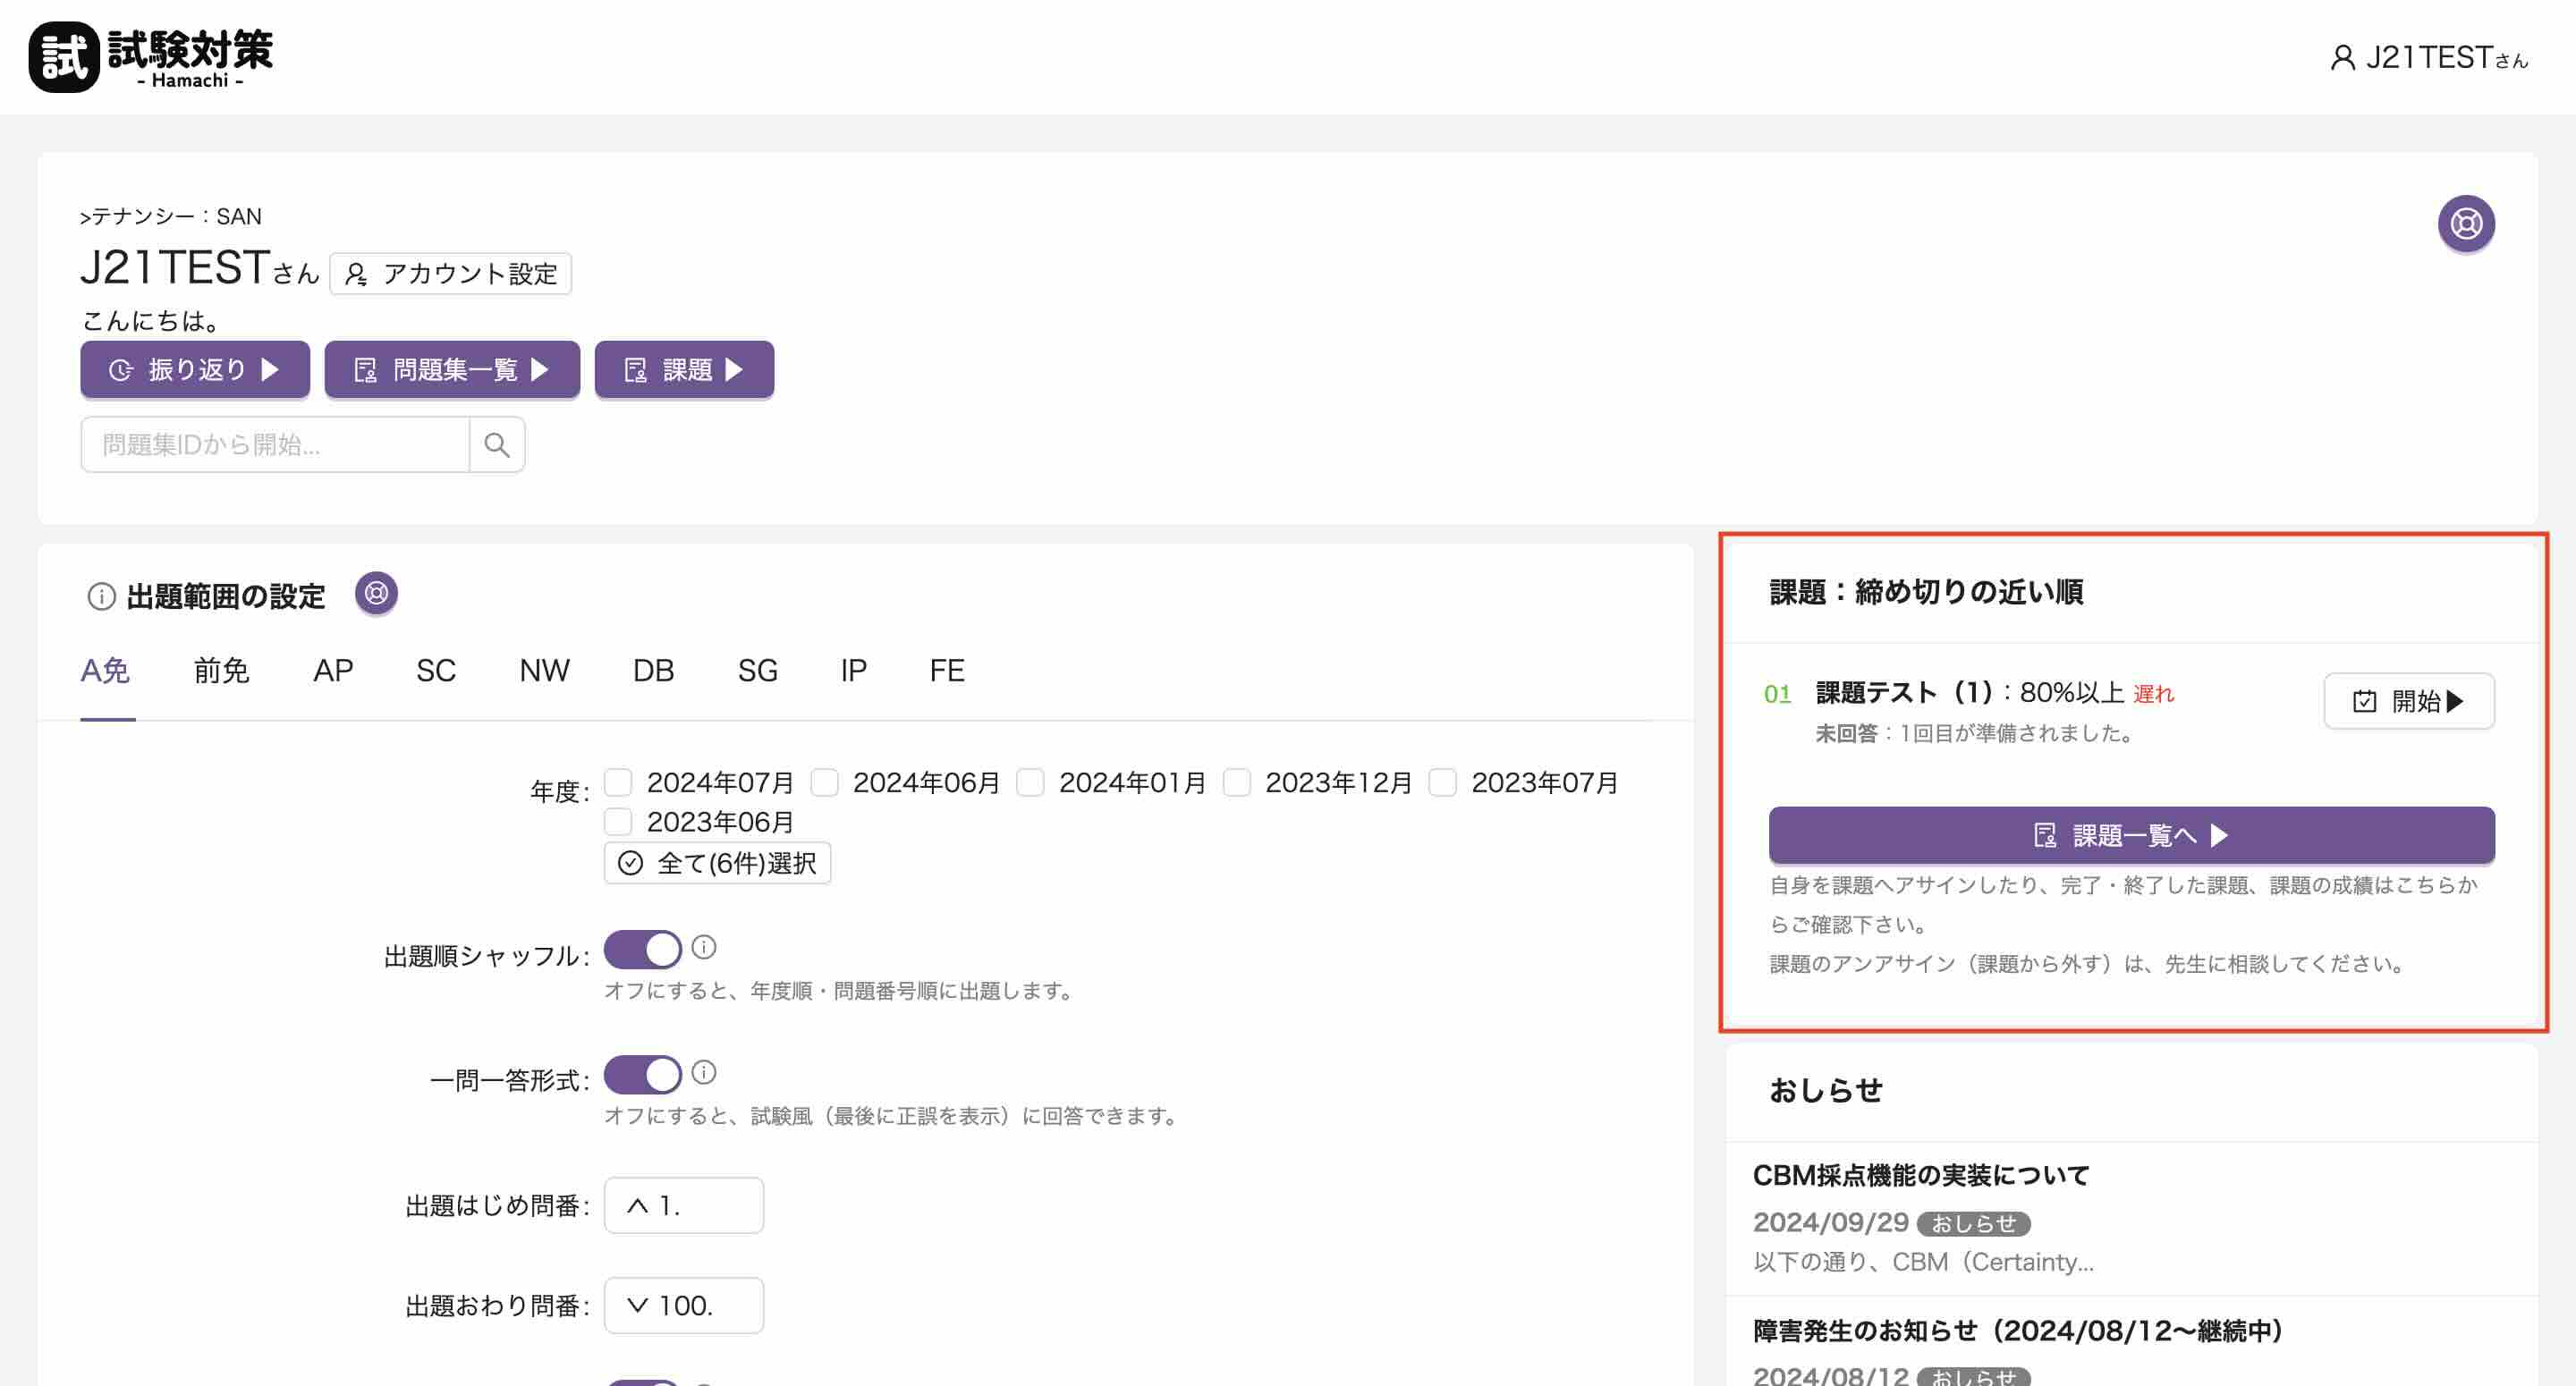
Task: Open the 出題はじめ問番 selector
Action: click(684, 1205)
